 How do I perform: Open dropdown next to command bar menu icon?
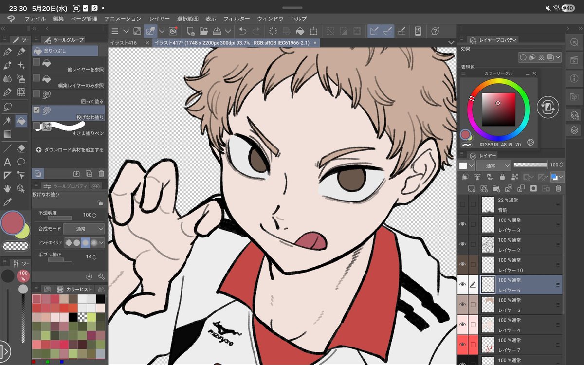(126, 31)
